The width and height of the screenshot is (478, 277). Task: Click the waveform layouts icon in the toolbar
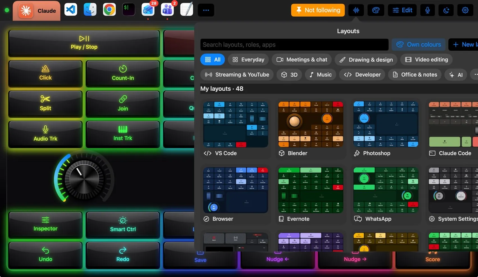[356, 10]
